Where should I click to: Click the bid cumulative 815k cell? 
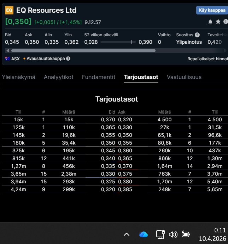18,158
